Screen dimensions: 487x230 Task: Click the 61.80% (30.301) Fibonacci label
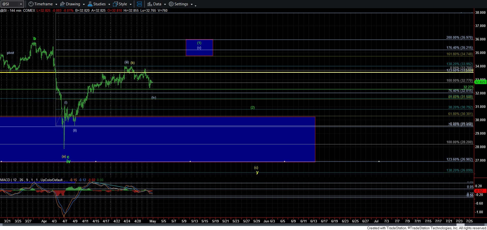pos(461,114)
